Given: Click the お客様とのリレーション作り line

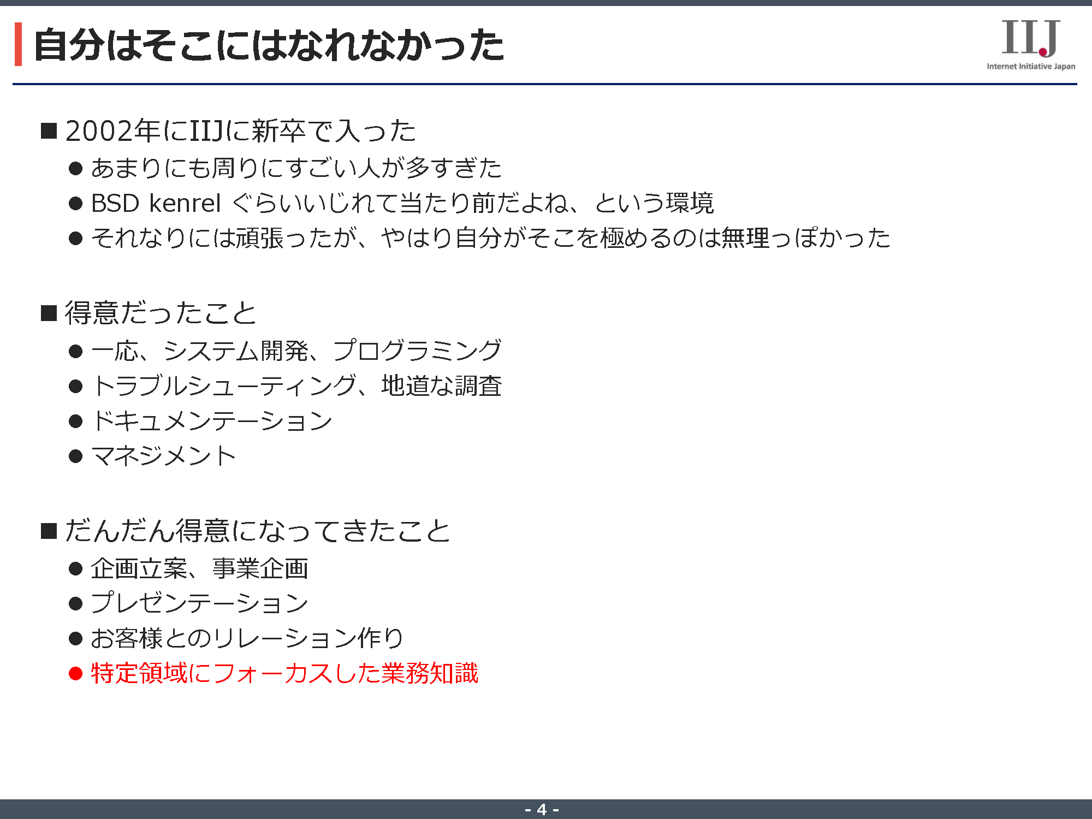Looking at the screenshot, I should (x=247, y=638).
